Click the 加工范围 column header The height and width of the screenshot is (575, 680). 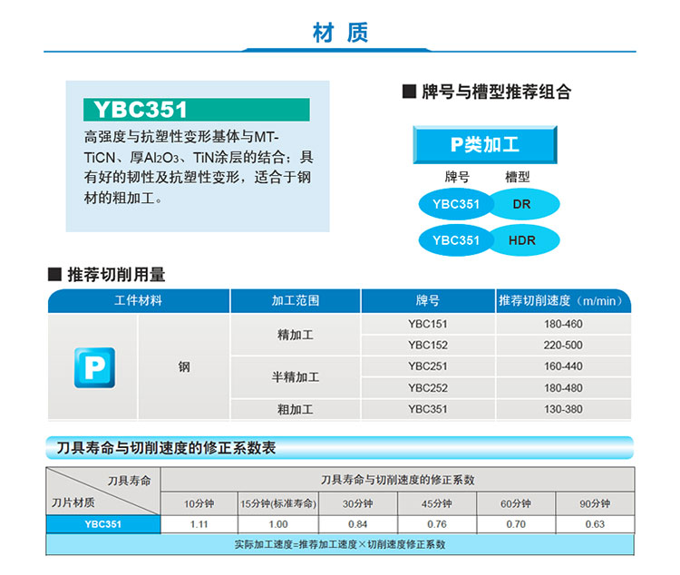tap(296, 300)
